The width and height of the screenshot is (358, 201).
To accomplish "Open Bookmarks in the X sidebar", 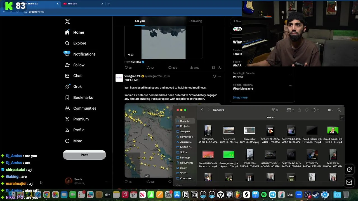I will click(x=79, y=97).
